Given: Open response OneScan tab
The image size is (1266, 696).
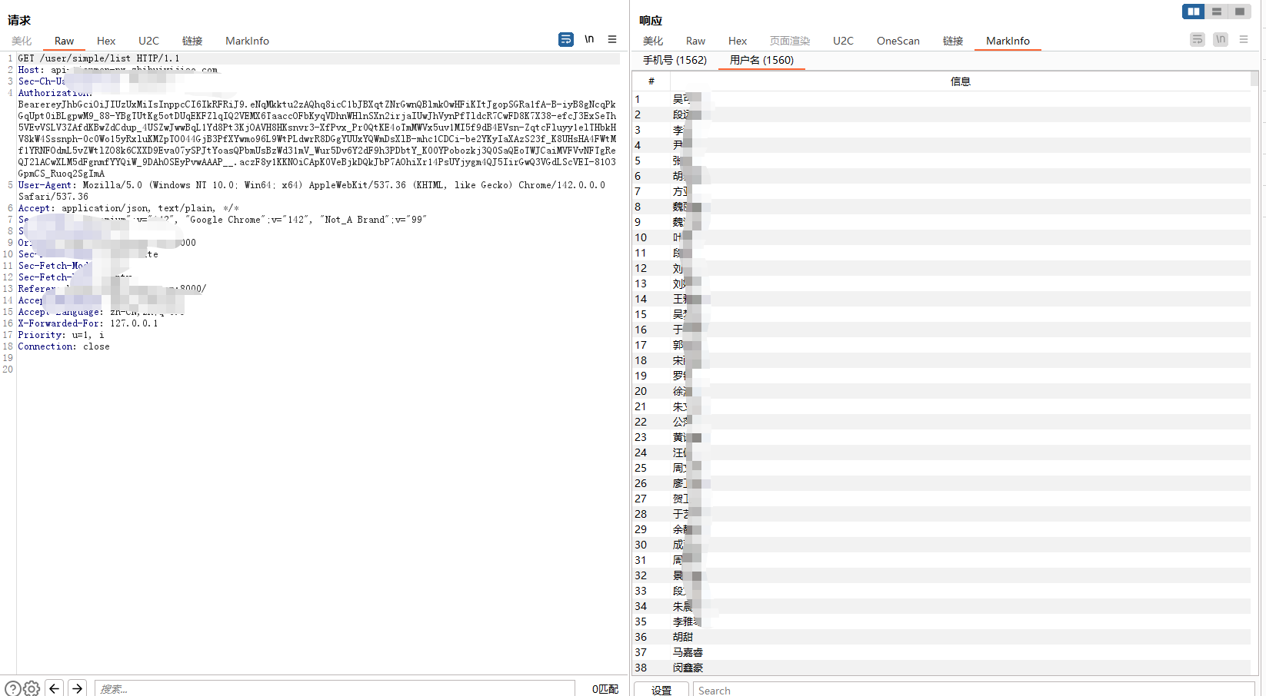Looking at the screenshot, I should coord(898,41).
